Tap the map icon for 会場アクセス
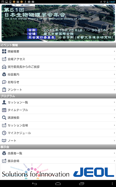116x187 pixels. coord(4,59)
